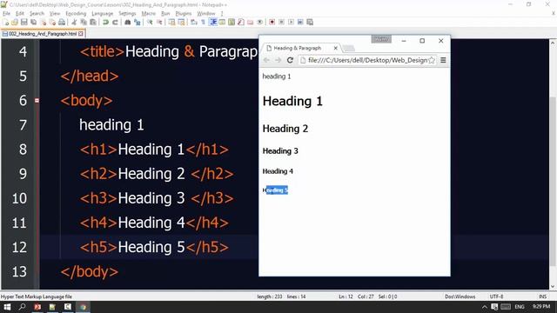
Task: Open the Document Map panel icon
Action: click(232, 22)
